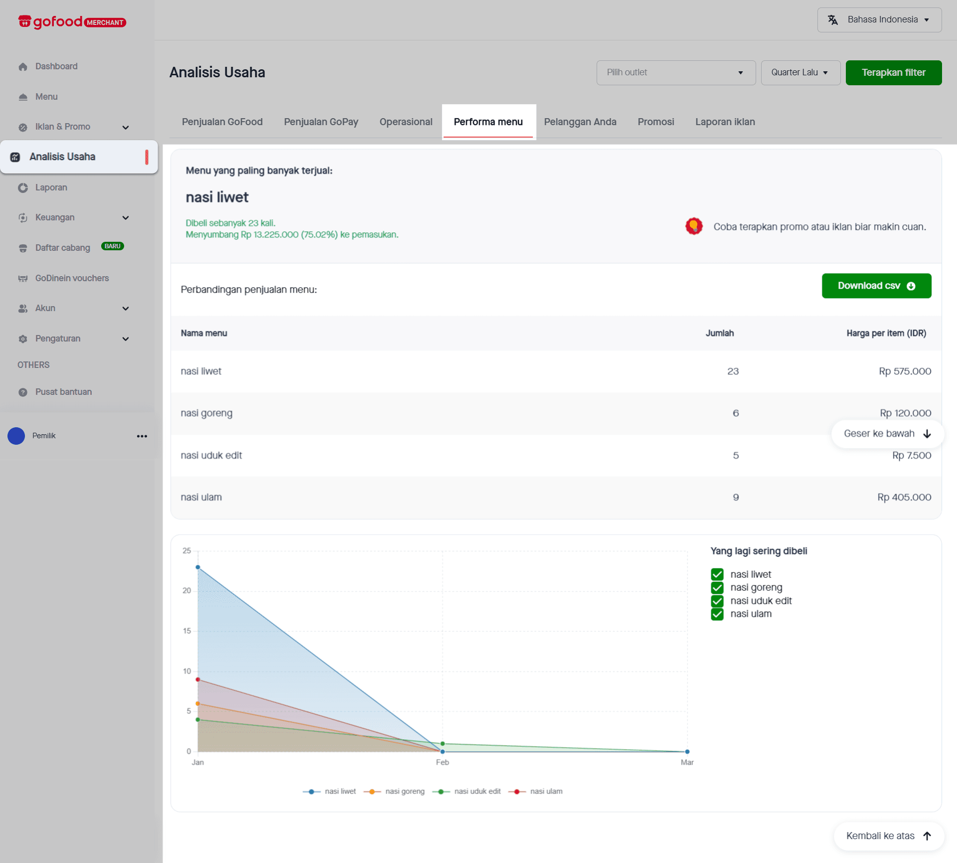Click the BARU badge beside Daftar cabang
The height and width of the screenshot is (863, 957).
pos(113,246)
